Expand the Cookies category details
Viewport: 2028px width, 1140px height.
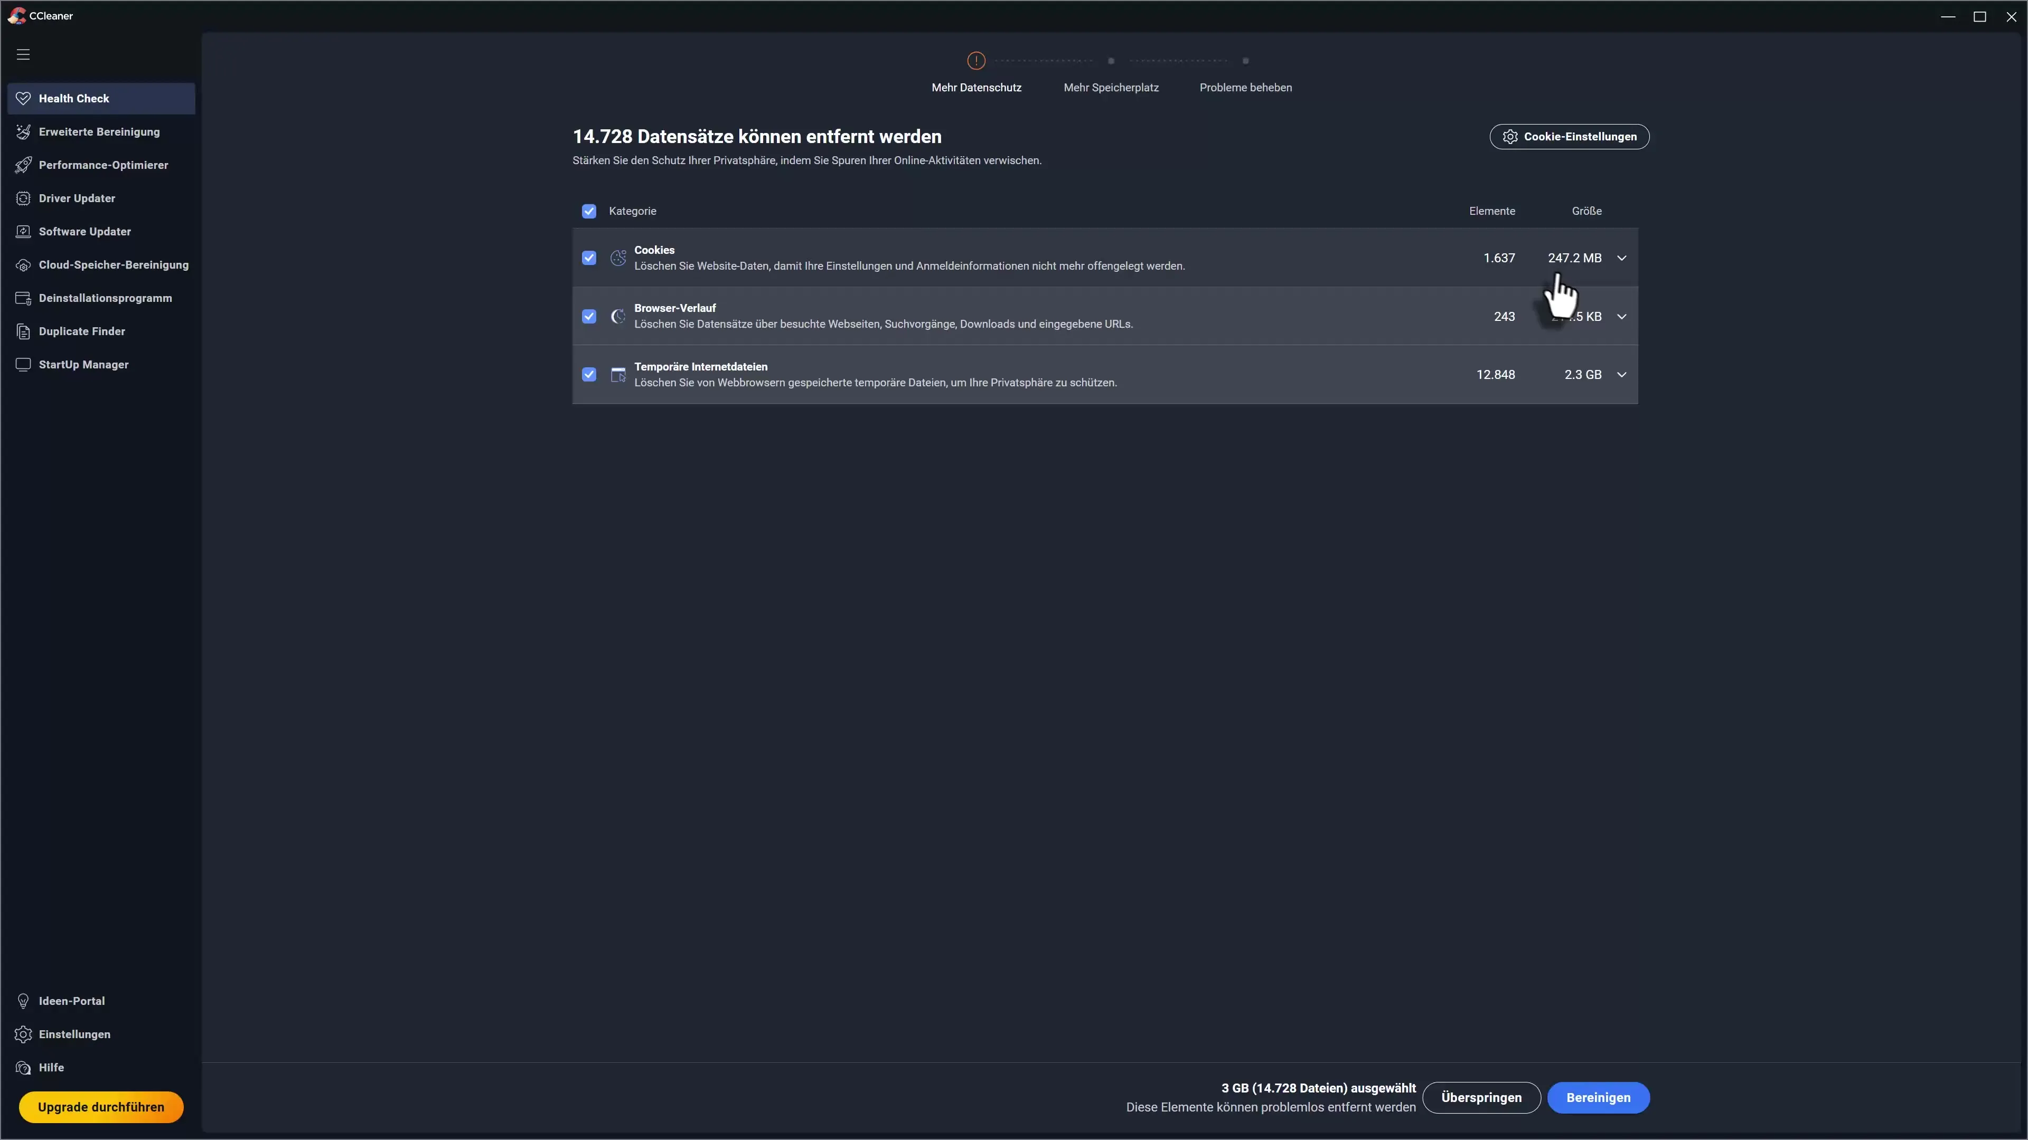1621,258
